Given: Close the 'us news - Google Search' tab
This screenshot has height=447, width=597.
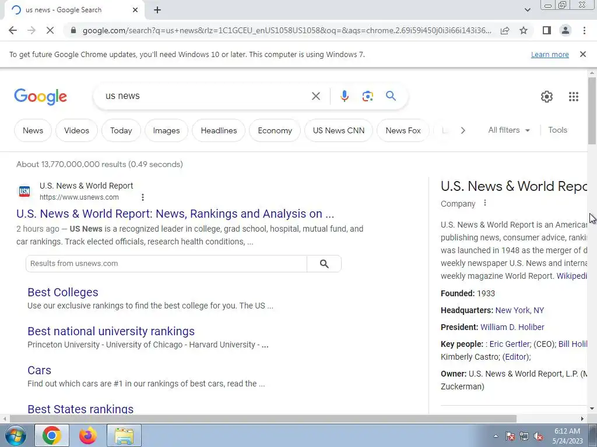Looking at the screenshot, I should point(135,10).
